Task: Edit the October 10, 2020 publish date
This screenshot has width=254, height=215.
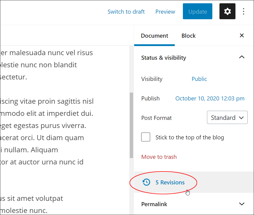Action: tap(210, 98)
